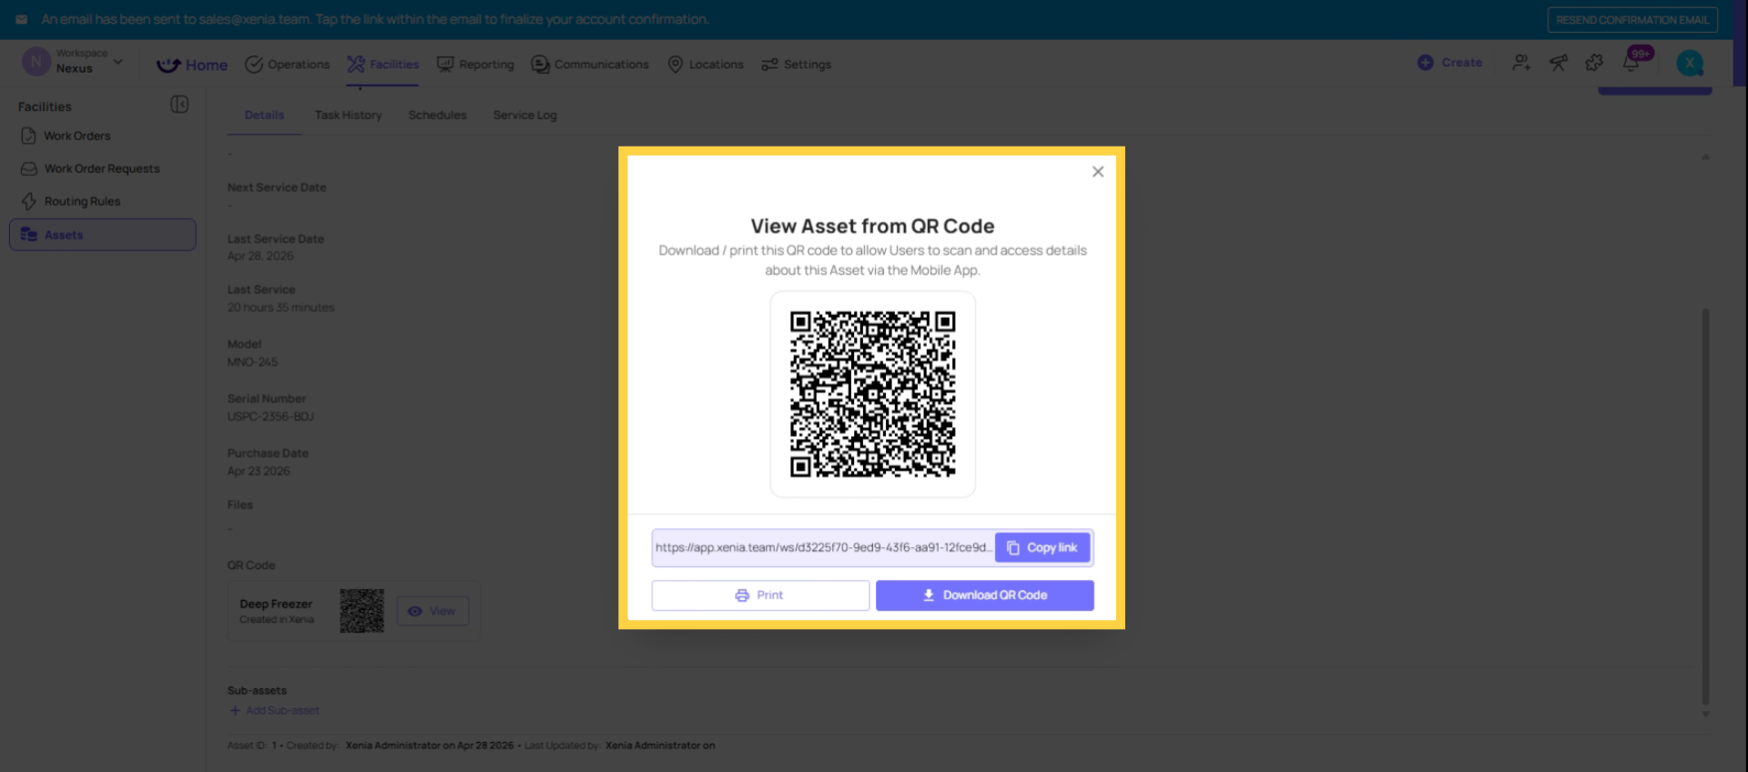Click the asset URL input field
Image resolution: width=1748 pixels, height=772 pixels.
823,547
